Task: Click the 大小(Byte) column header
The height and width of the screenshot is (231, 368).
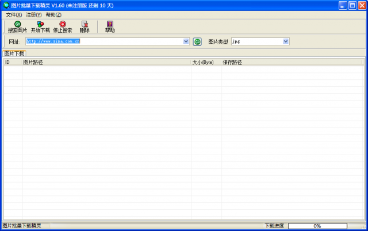Action: pyautogui.click(x=206, y=63)
